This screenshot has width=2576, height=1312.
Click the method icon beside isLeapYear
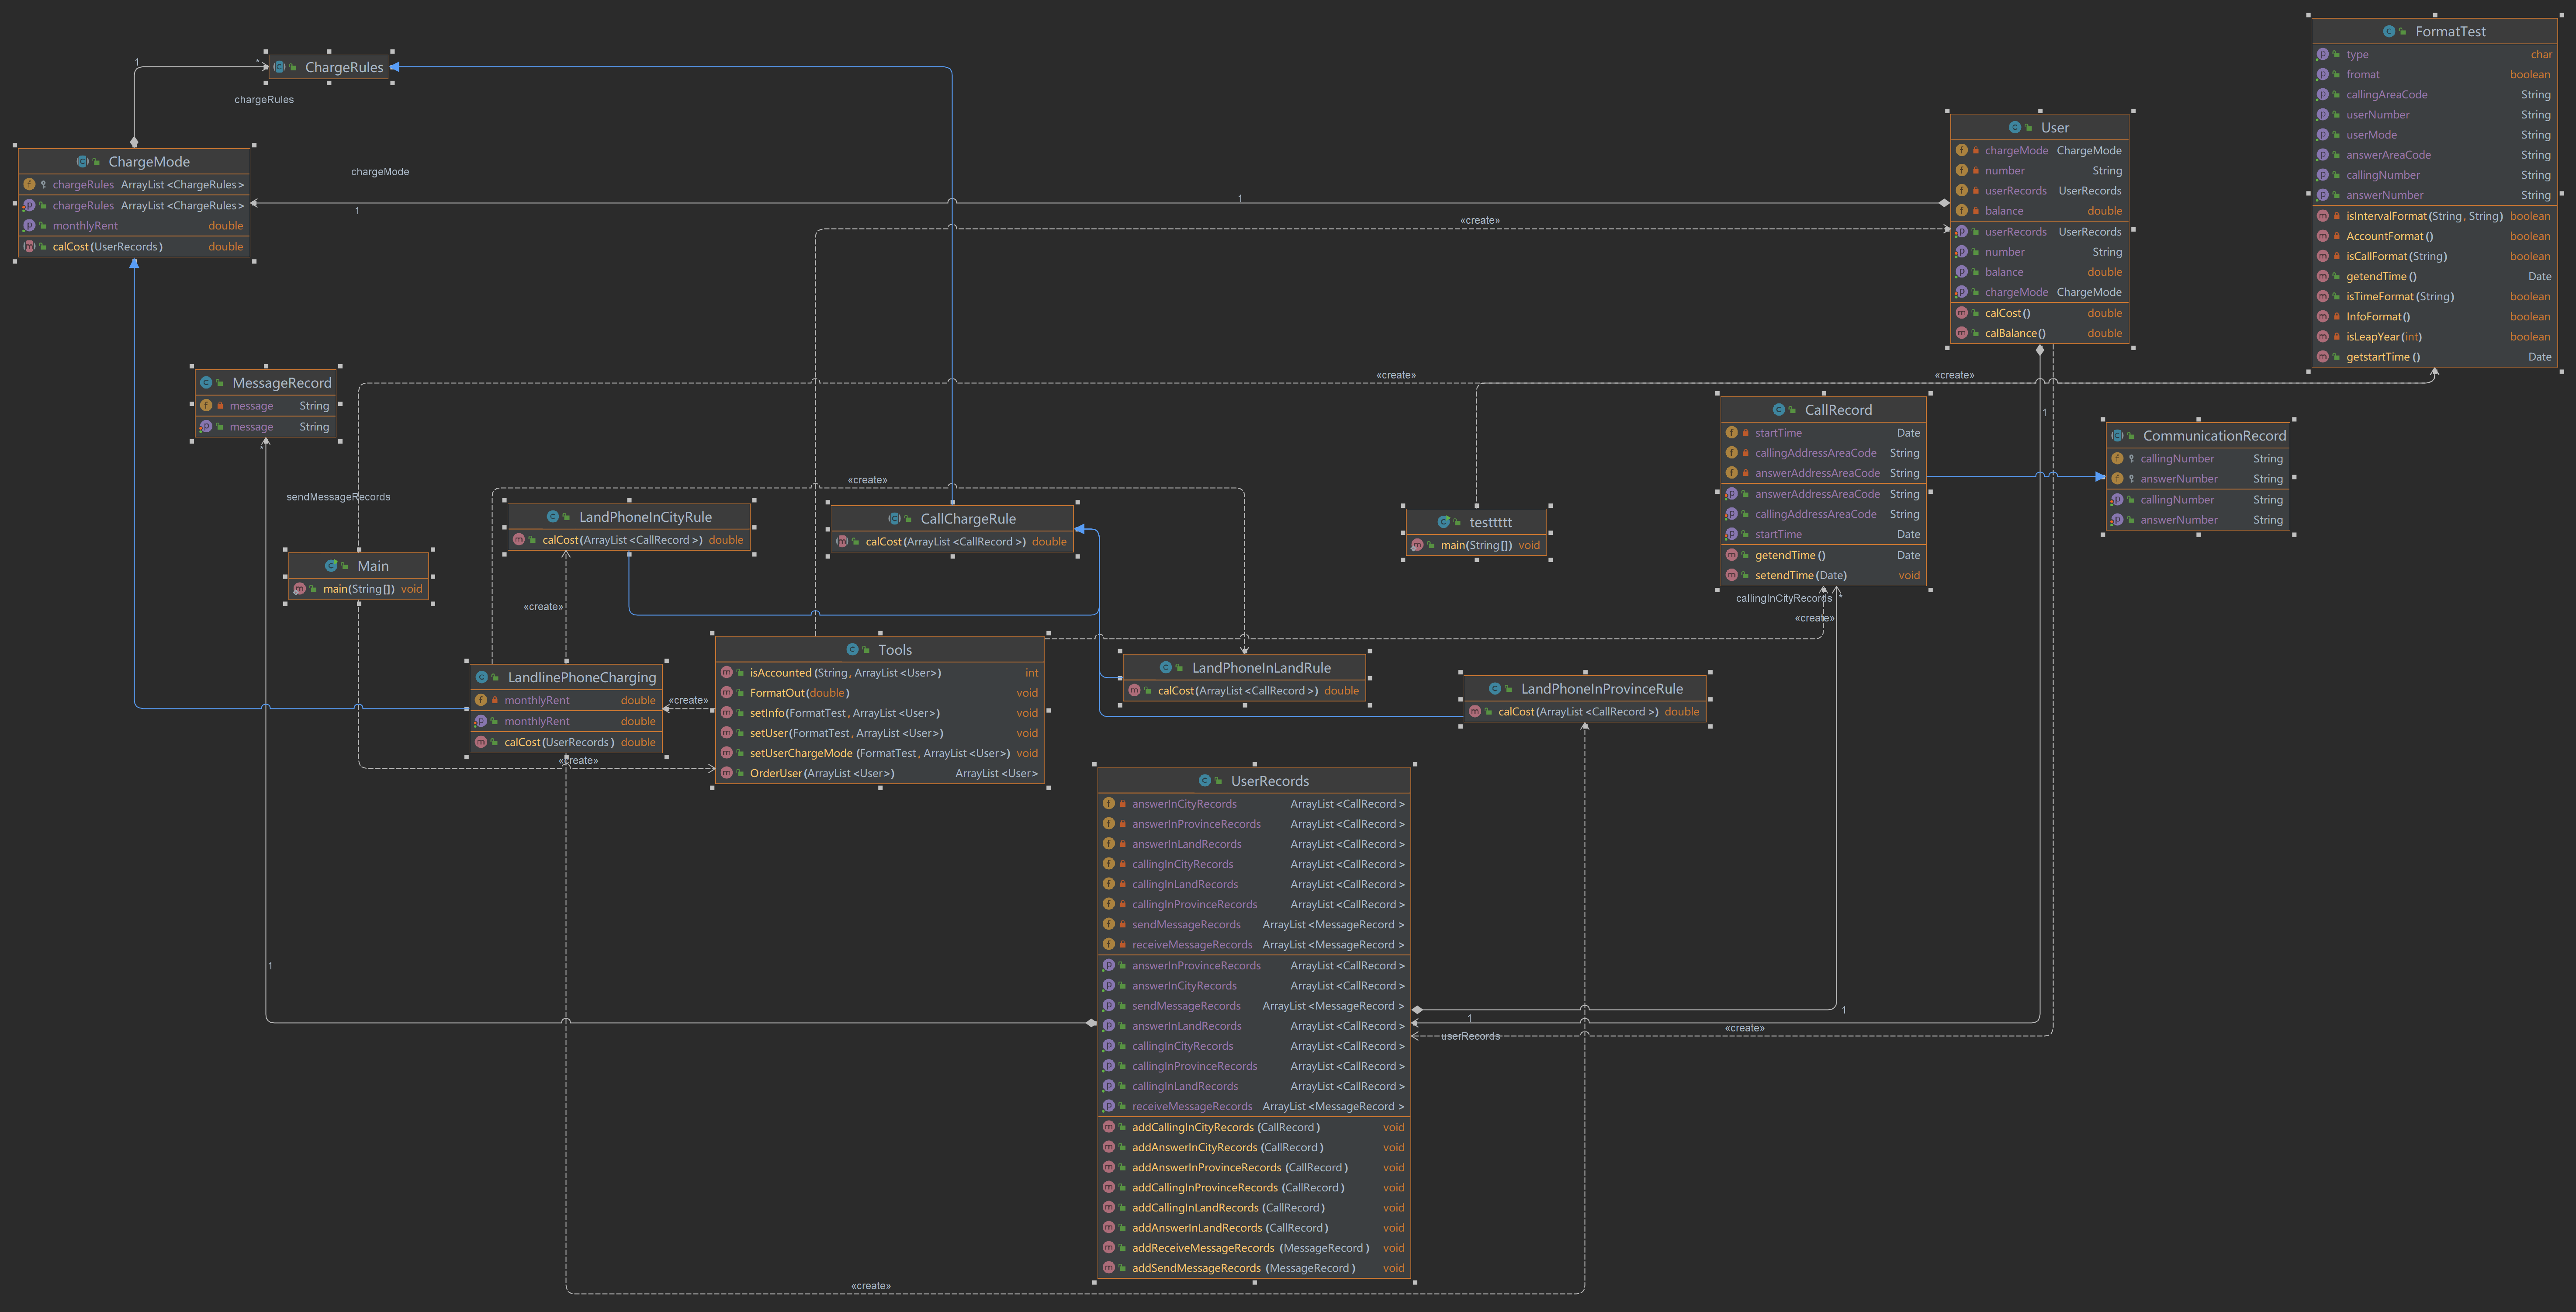click(x=2323, y=337)
